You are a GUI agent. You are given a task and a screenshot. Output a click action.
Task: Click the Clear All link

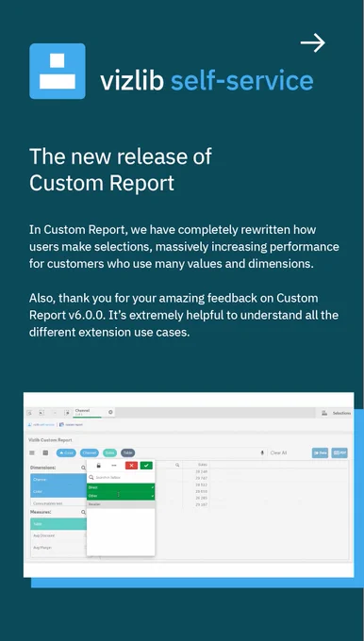pos(278,453)
